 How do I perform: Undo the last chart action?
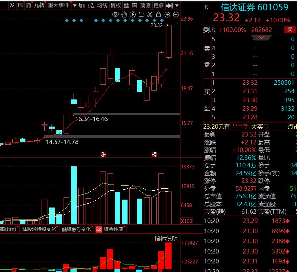pyautogui.click(x=141, y=14)
